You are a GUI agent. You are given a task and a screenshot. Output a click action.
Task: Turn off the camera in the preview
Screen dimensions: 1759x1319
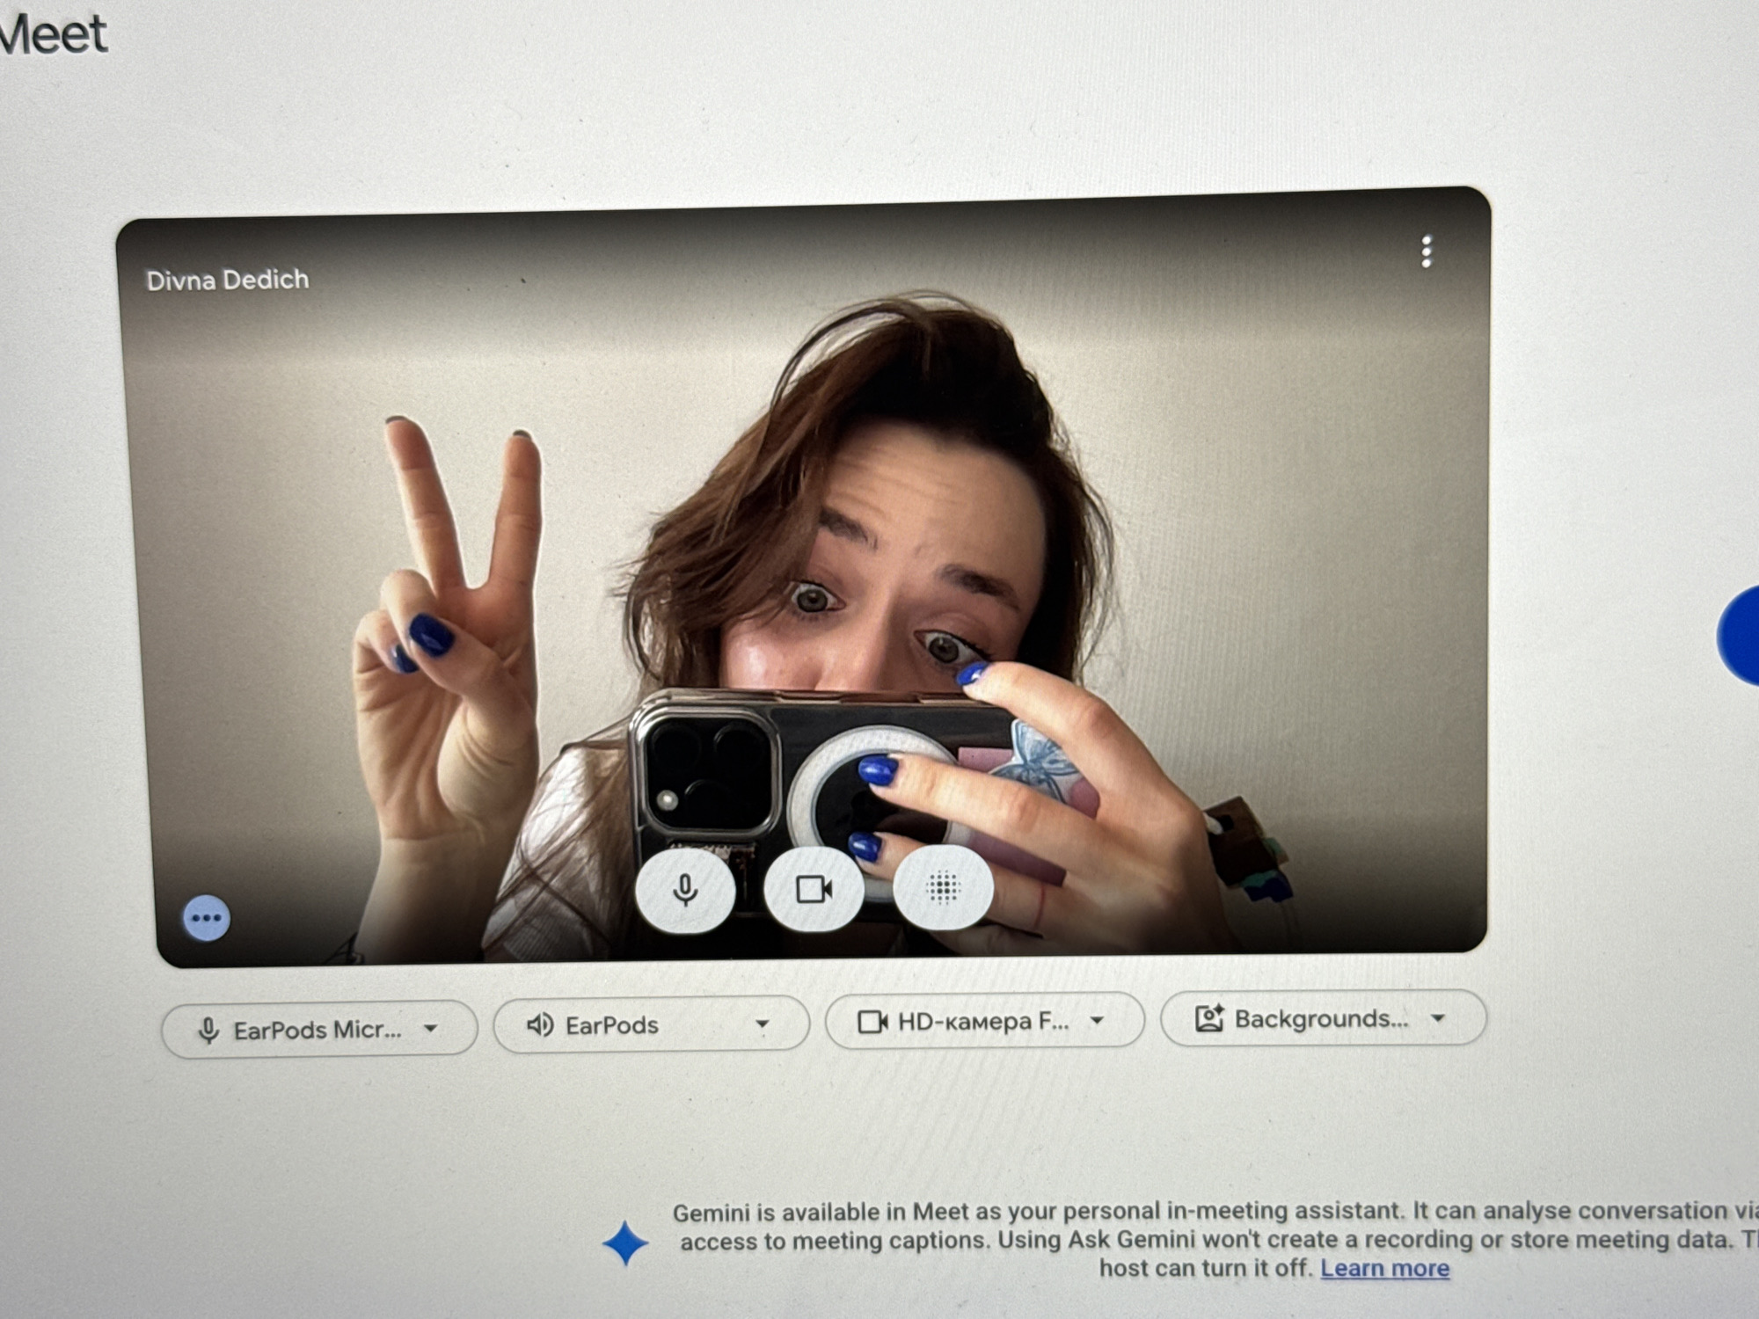coord(814,888)
